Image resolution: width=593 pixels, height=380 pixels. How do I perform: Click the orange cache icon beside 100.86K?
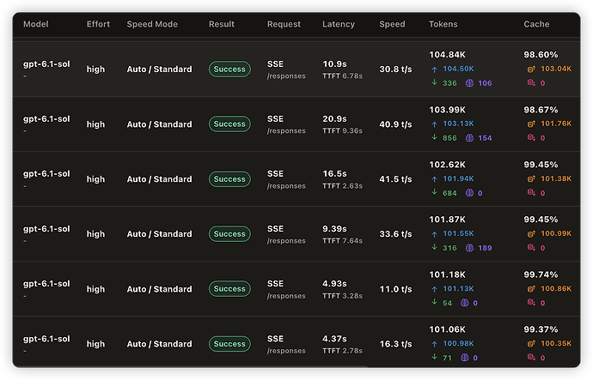click(531, 289)
